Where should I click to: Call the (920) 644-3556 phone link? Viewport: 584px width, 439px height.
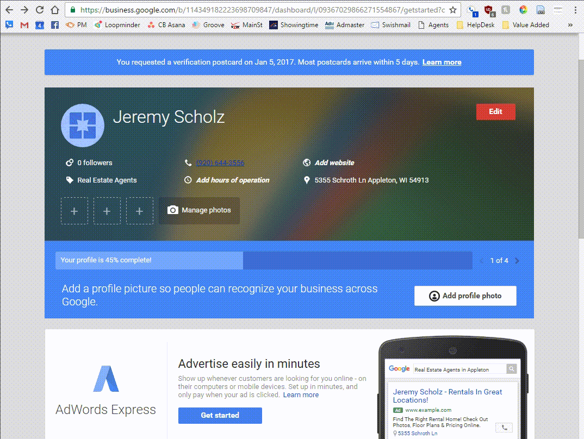pyautogui.click(x=220, y=163)
